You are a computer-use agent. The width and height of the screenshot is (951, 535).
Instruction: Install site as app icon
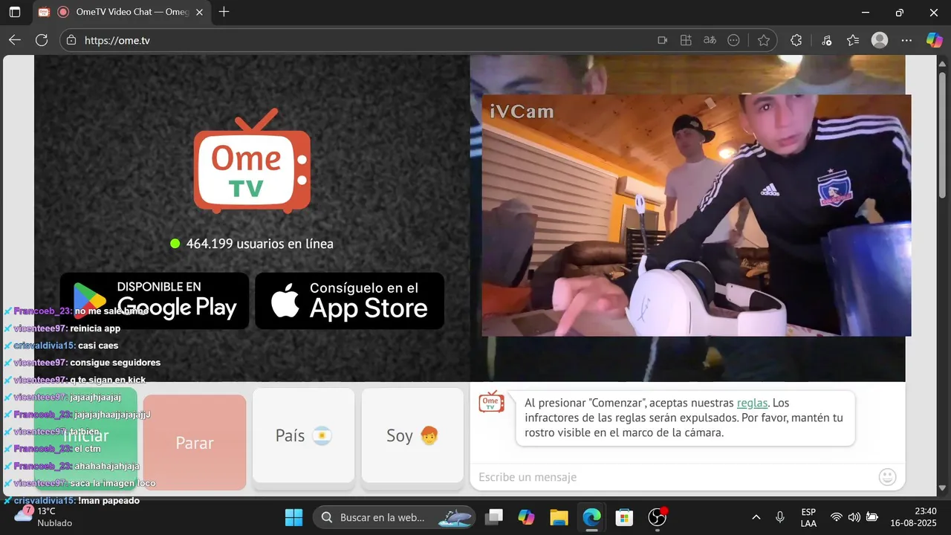[x=686, y=40]
